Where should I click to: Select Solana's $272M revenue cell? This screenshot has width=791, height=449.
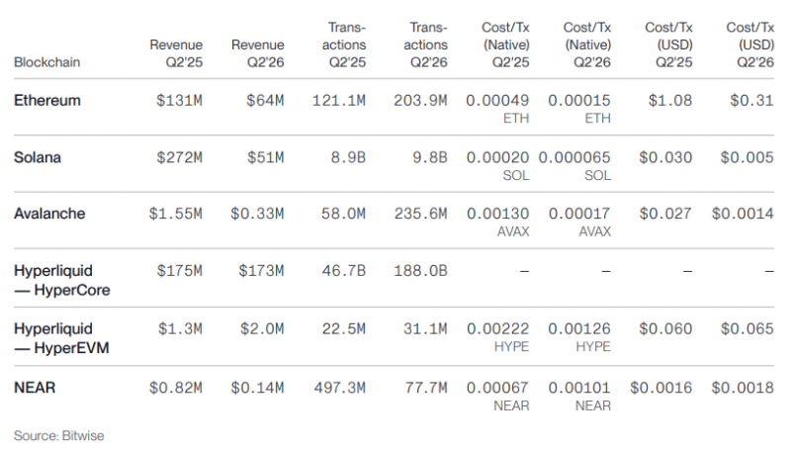[x=179, y=158]
